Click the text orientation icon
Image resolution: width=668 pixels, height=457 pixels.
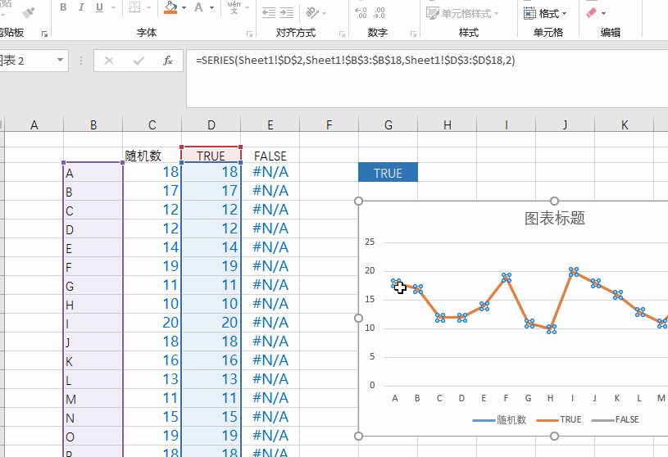pos(312,13)
